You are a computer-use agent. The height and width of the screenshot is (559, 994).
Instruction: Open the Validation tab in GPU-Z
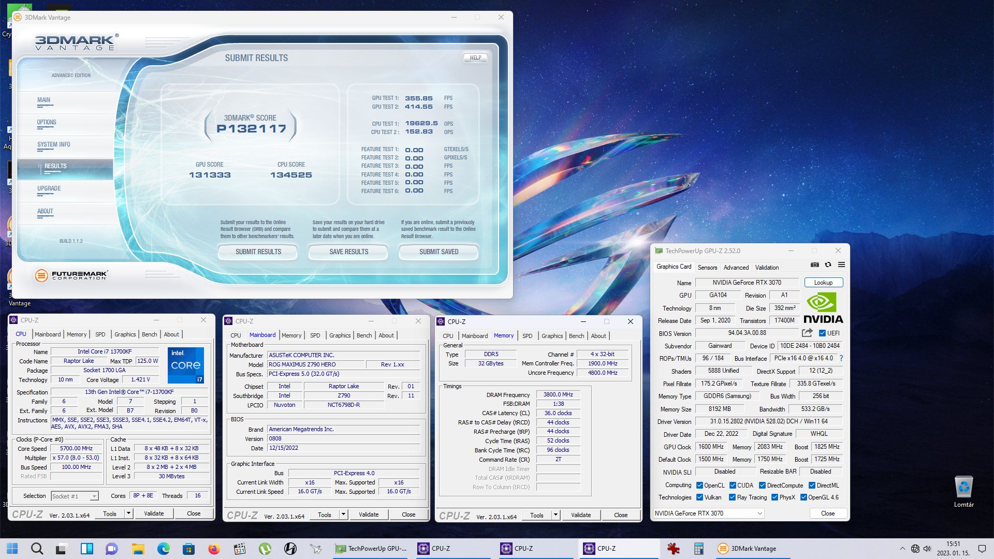767,268
